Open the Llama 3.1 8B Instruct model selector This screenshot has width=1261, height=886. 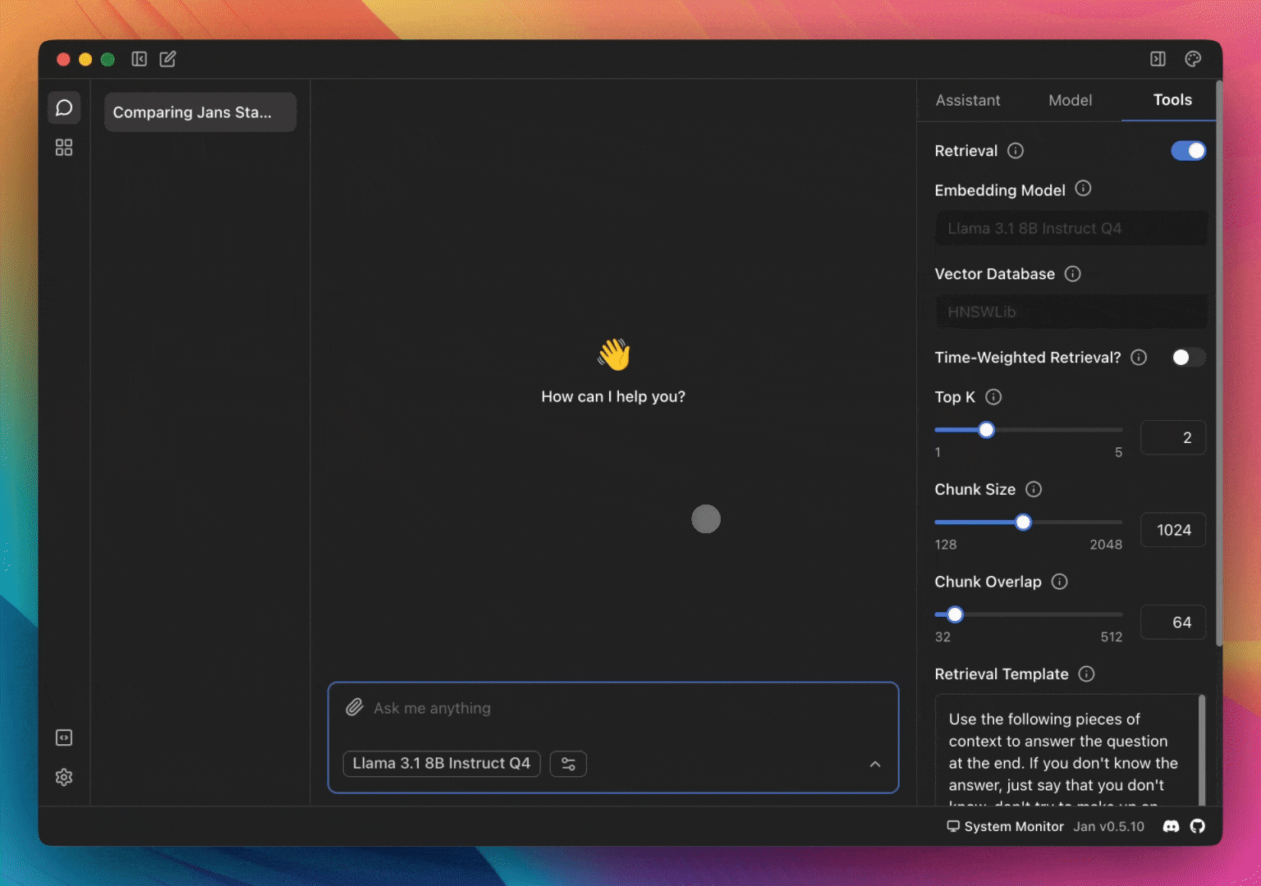441,763
